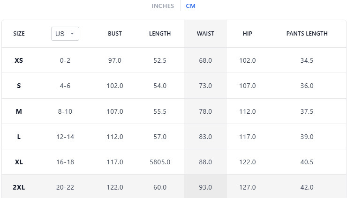Viewport: 347px width, 198px height.
Task: Click the BUST column header
Action: 115,34
